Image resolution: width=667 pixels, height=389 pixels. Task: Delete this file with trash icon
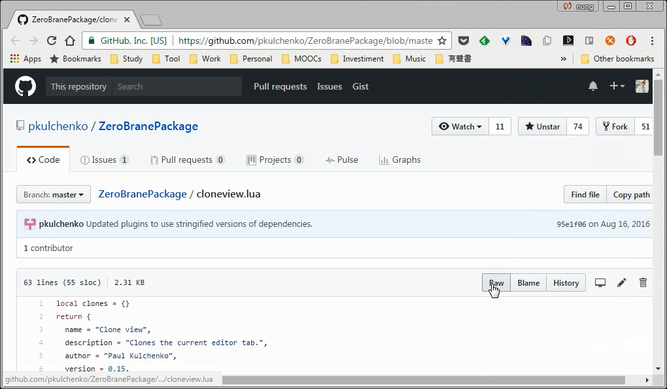[x=643, y=282]
